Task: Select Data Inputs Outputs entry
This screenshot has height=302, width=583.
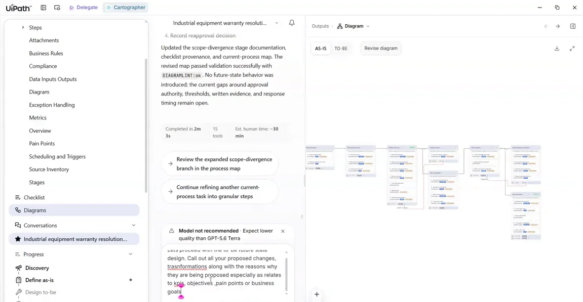Action: point(53,79)
